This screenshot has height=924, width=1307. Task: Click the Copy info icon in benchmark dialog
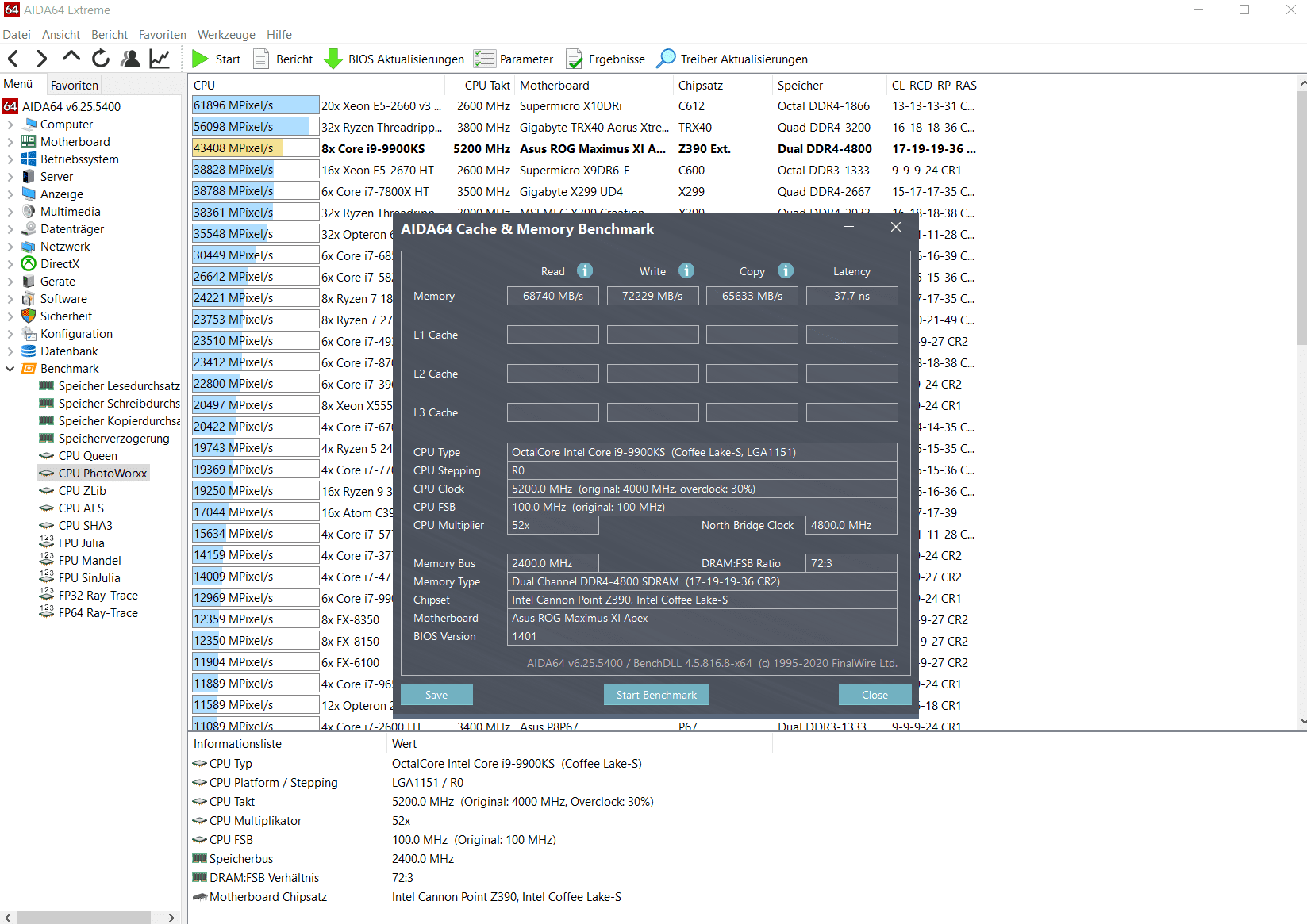(786, 270)
